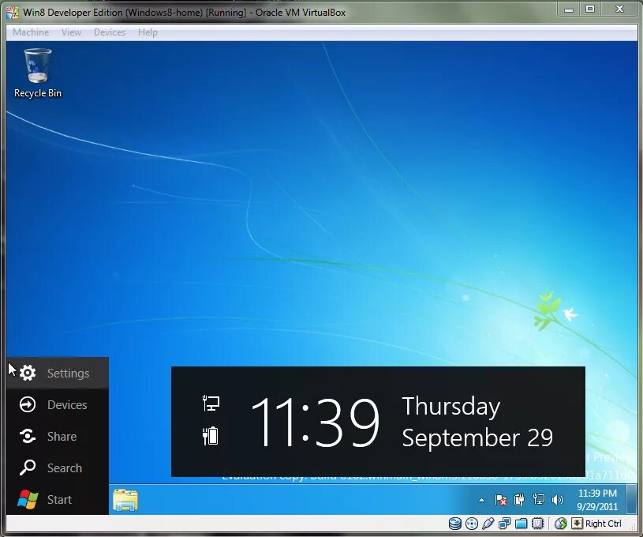Screen dimensions: 643x537
Task: Open the Machine menu in VirtualBox
Action: click(x=31, y=32)
